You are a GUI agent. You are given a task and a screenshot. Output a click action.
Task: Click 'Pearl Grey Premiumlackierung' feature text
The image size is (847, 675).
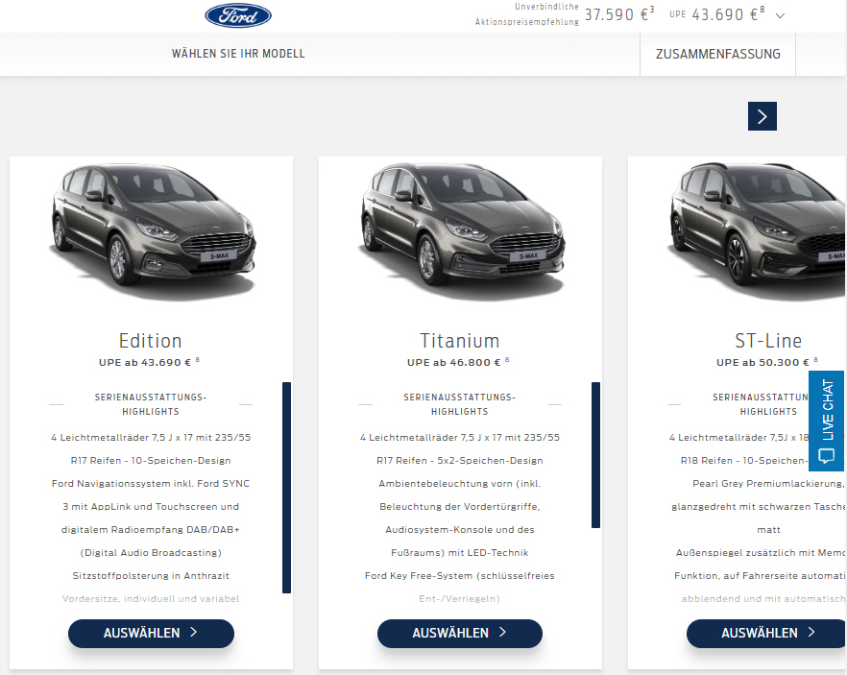(x=767, y=483)
